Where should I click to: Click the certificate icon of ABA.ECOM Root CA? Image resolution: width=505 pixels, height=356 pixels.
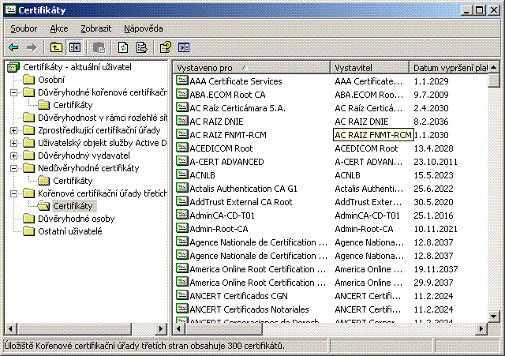click(182, 94)
